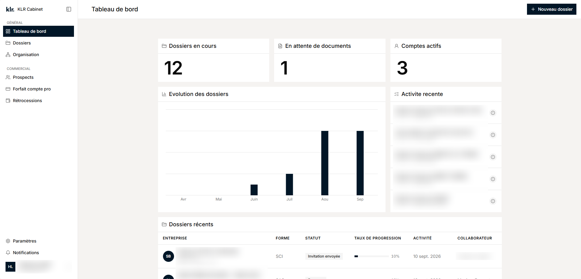This screenshot has width=581, height=279.
Task: Click the Activite recente list icon
Action: [397, 94]
